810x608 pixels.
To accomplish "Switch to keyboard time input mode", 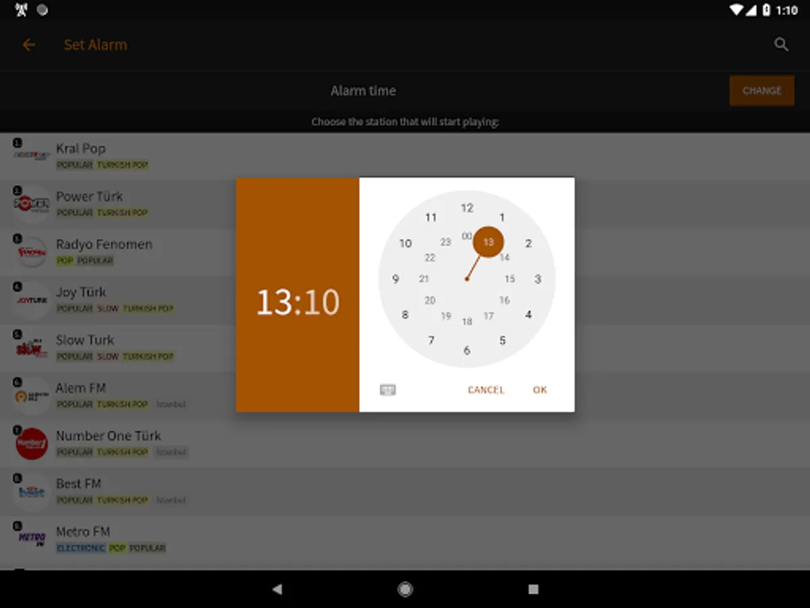I will (387, 390).
